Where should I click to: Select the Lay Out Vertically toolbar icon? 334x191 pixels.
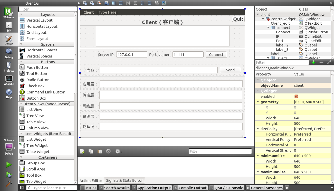(x=121, y=3)
